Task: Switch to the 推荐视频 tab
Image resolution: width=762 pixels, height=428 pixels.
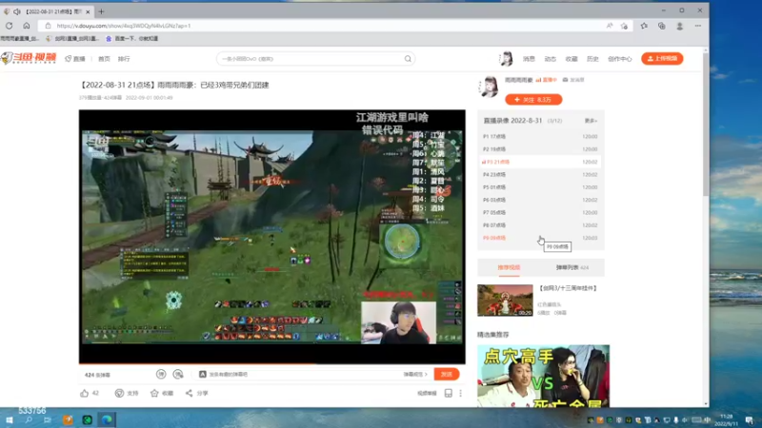Action: (x=509, y=267)
